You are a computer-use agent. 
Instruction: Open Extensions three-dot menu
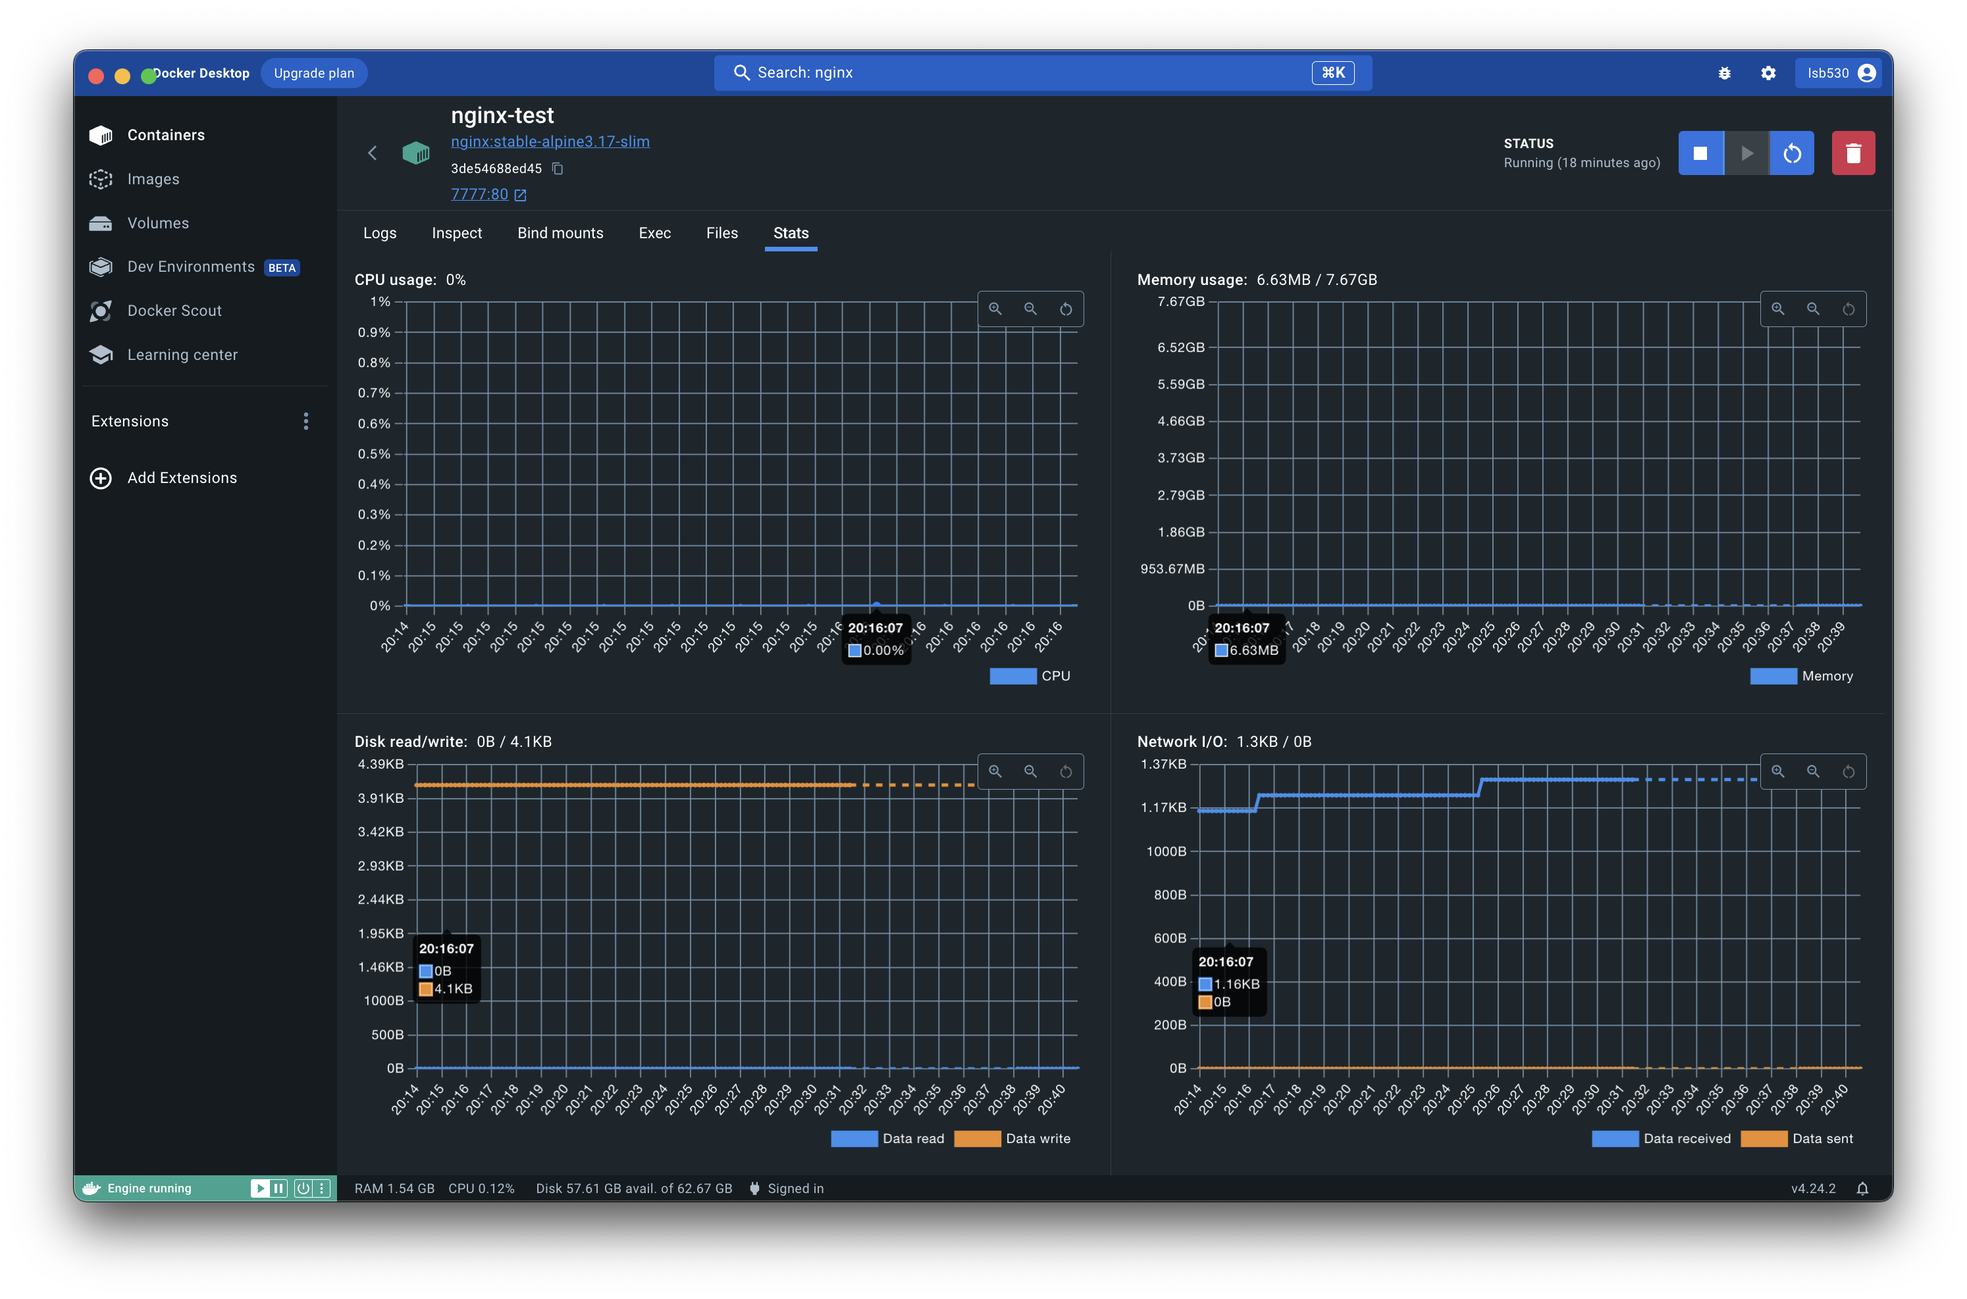[305, 421]
